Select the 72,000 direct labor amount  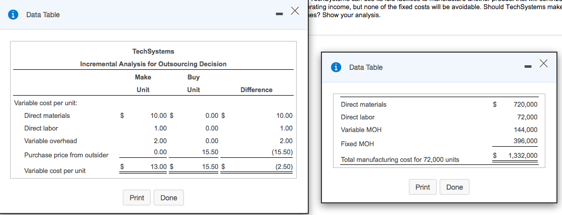tap(527, 117)
